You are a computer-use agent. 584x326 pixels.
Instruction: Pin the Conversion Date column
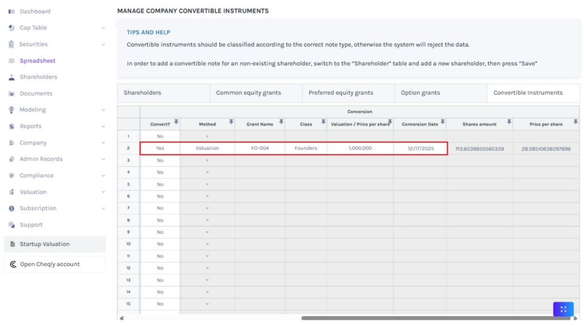click(443, 122)
